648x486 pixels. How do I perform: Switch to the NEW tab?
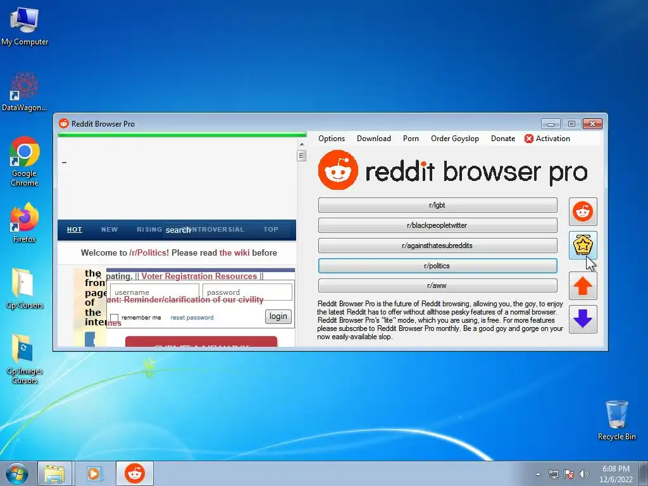click(x=109, y=229)
